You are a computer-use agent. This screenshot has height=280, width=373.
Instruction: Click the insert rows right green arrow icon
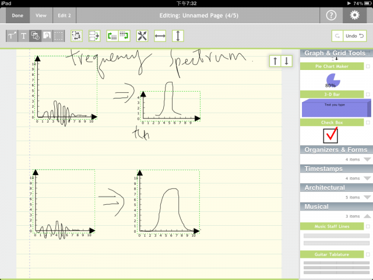pyautogui.click(x=124, y=36)
